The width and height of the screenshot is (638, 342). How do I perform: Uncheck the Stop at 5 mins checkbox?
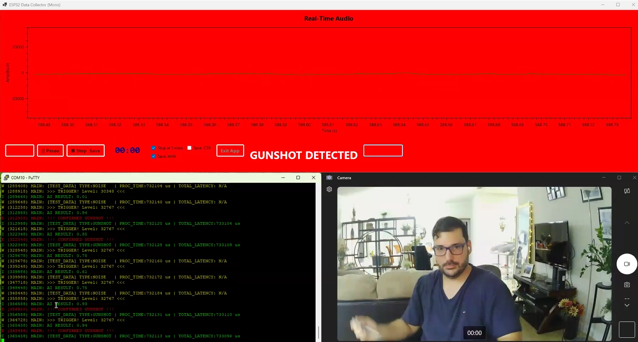(x=153, y=148)
